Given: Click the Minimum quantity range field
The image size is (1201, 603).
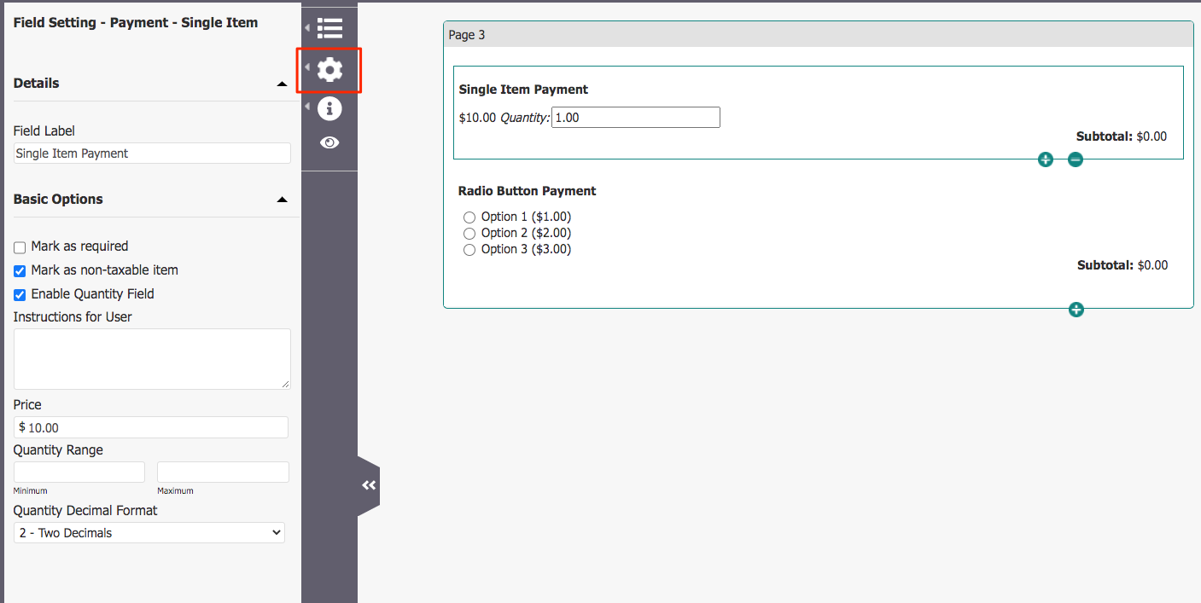Looking at the screenshot, I should [79, 473].
